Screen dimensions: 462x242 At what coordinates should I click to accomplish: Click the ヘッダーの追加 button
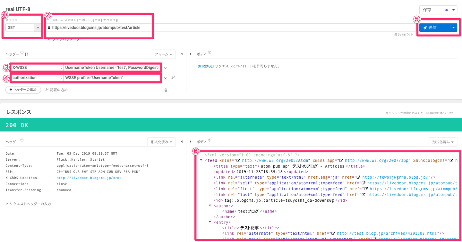click(23, 90)
